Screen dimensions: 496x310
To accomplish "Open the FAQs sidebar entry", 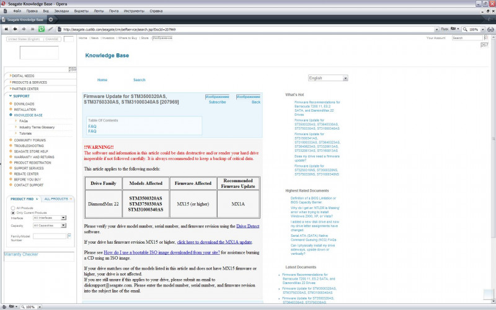I will click(24, 121).
